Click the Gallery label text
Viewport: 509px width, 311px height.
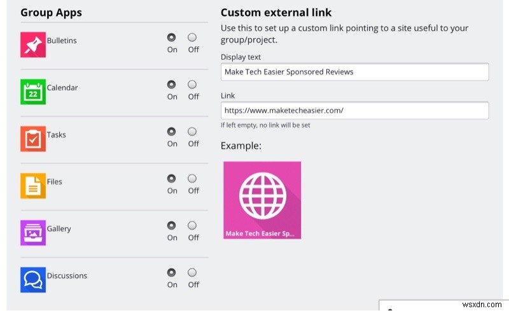[x=59, y=229]
